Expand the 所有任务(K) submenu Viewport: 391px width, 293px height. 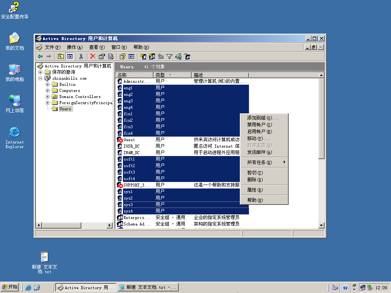pos(264,163)
